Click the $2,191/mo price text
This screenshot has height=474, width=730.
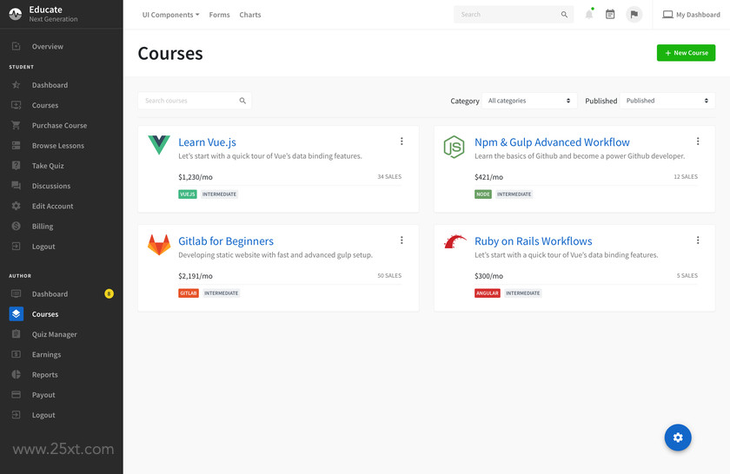click(195, 276)
